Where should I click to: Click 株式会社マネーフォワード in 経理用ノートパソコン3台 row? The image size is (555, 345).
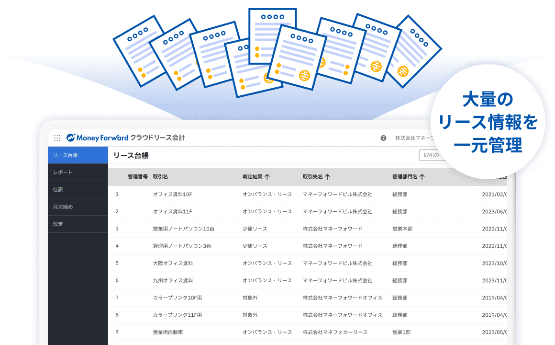333,246
